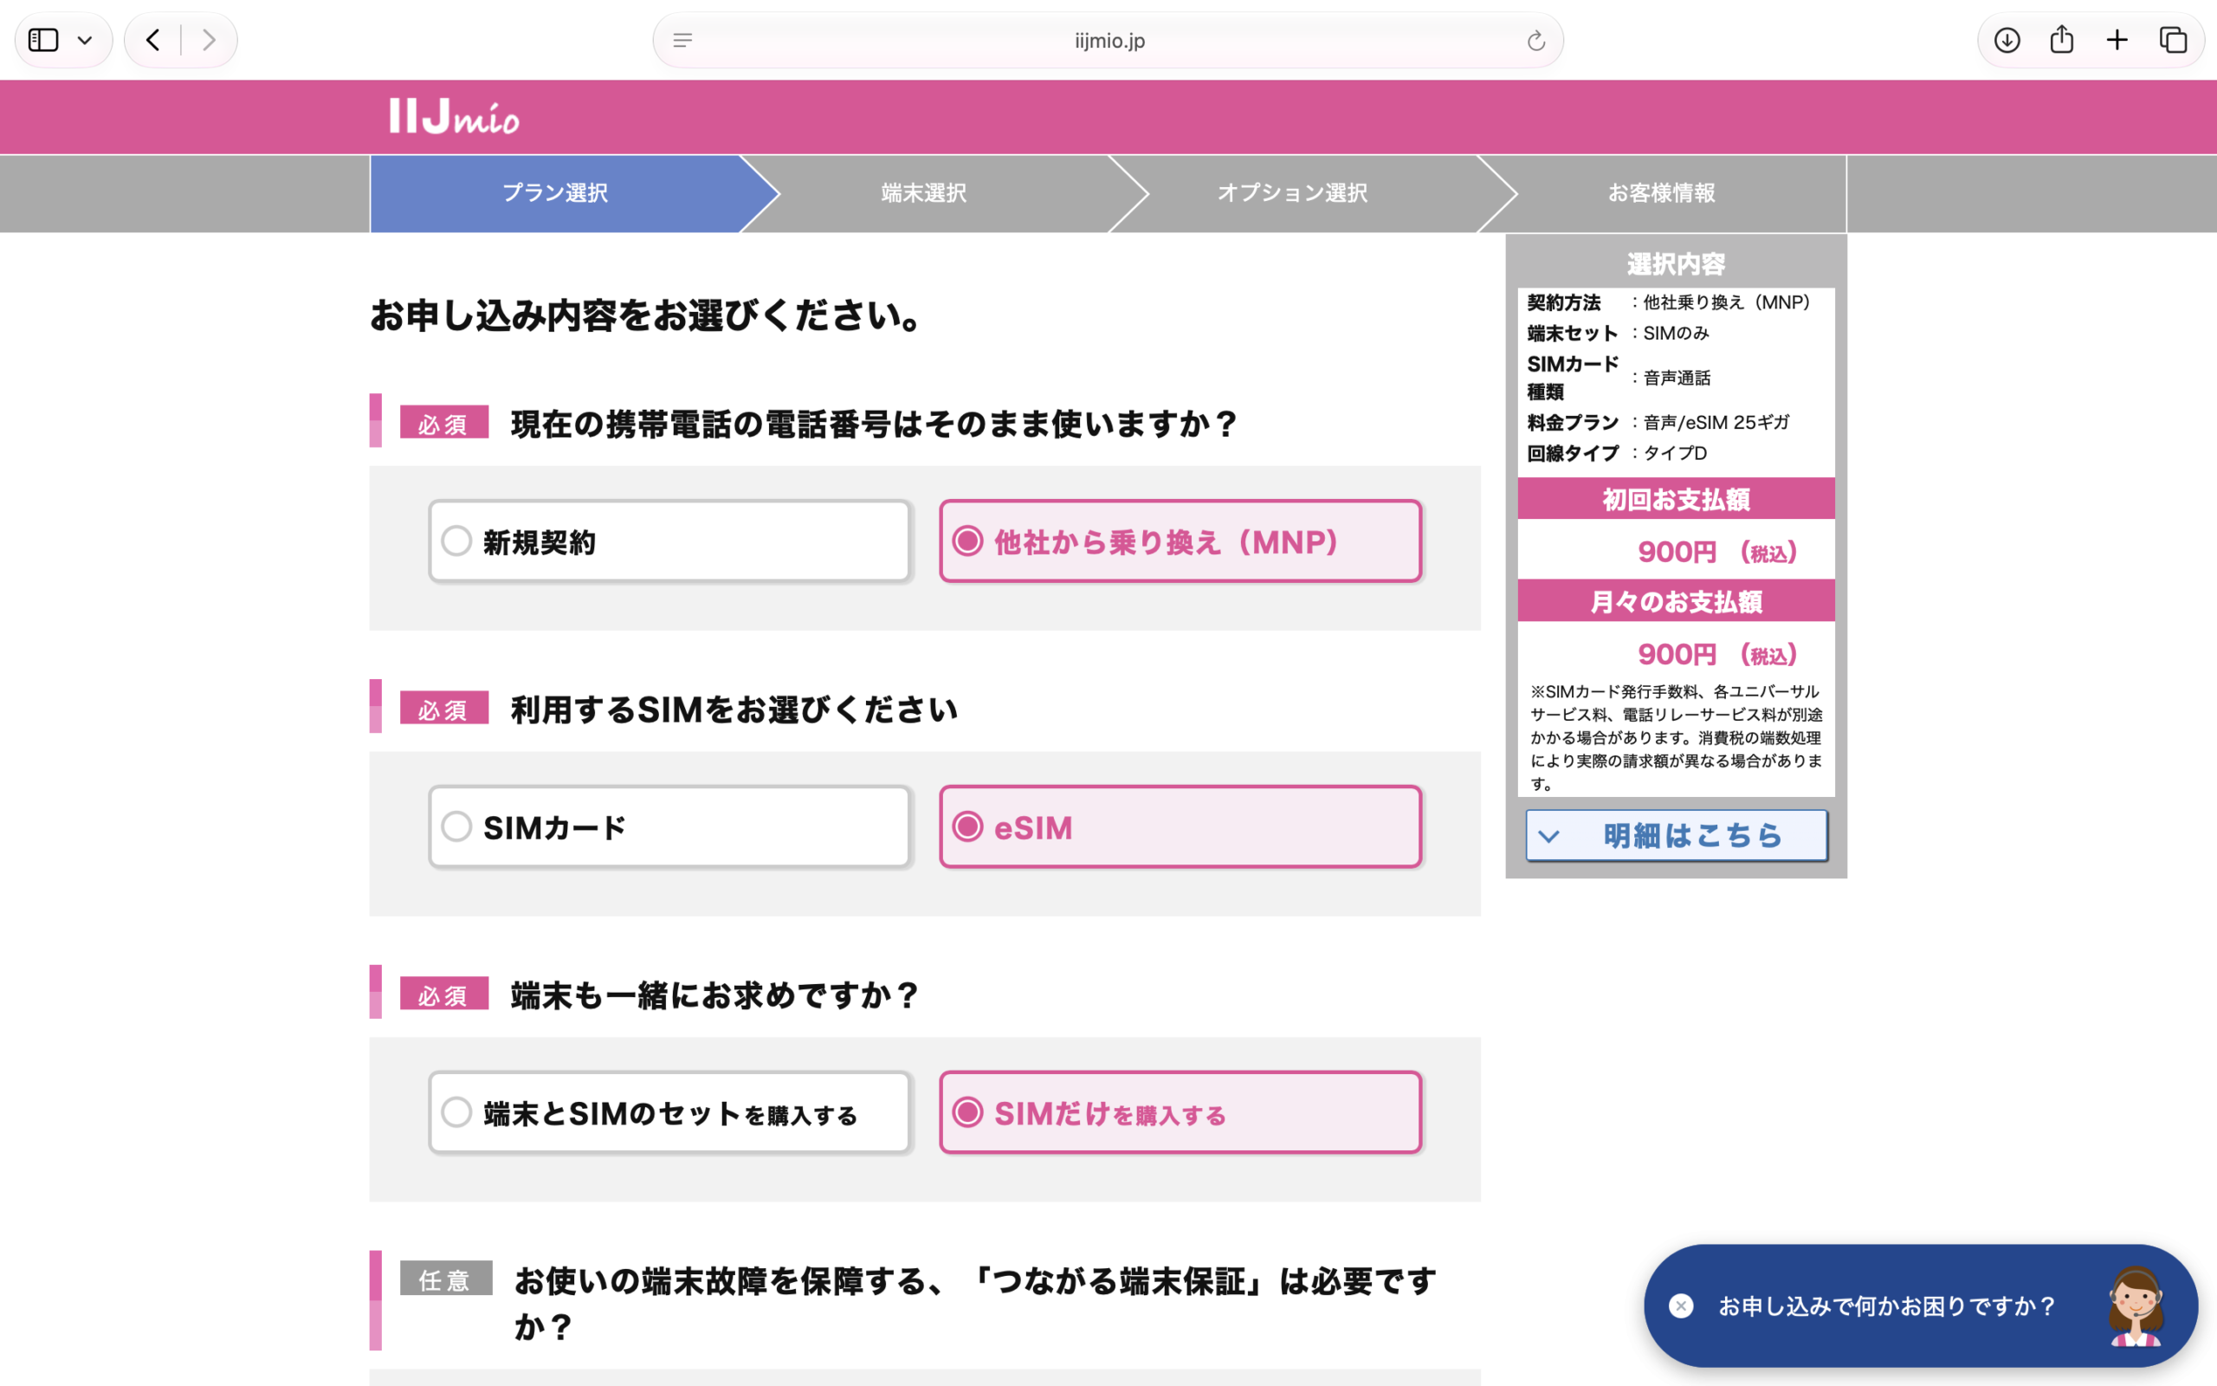Choose the SIMカード radio option

tap(669, 826)
